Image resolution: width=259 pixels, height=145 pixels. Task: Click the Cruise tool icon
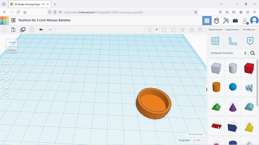tap(200, 30)
